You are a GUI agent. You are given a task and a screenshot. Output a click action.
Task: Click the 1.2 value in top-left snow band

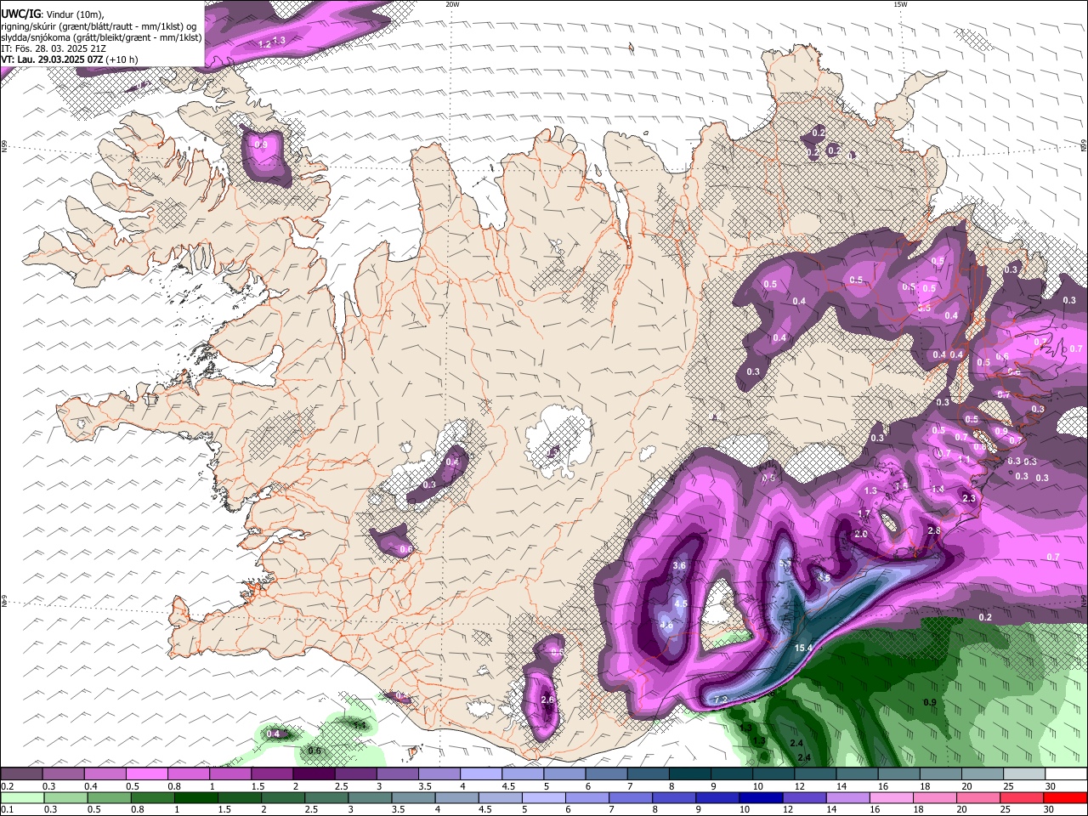[x=264, y=42]
